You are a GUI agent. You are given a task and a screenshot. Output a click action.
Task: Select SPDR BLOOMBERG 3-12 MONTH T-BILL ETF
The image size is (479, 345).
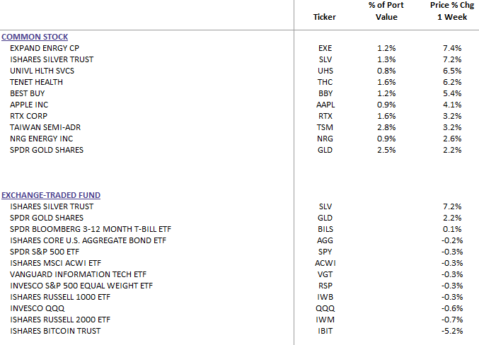tap(90, 229)
